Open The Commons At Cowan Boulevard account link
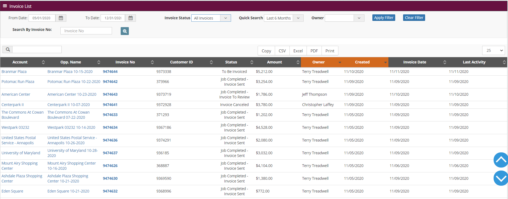Screen dimensions: 508x199 point(23,115)
